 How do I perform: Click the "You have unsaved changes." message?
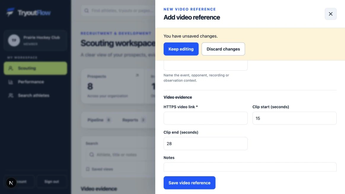tap(191, 36)
